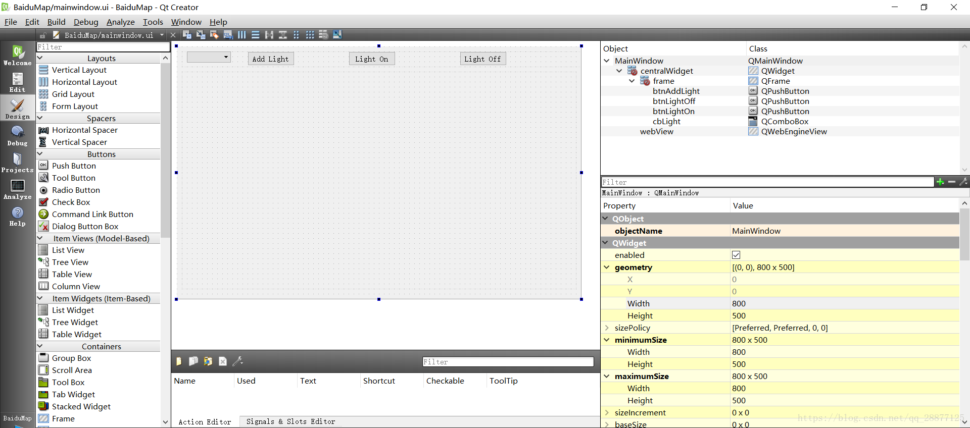The height and width of the screenshot is (428, 970).
Task: Collapse the Containers widget category
Action: click(x=40, y=346)
